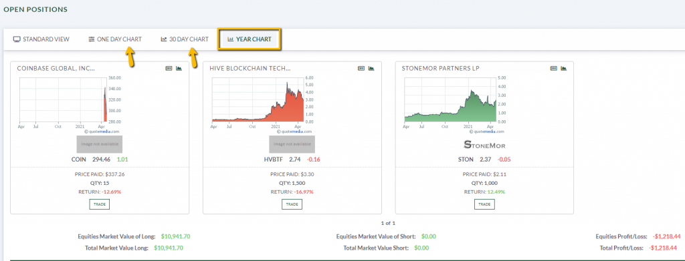685x261 pixels.
Task: Click the COIN ticker symbol
Action: (79, 160)
